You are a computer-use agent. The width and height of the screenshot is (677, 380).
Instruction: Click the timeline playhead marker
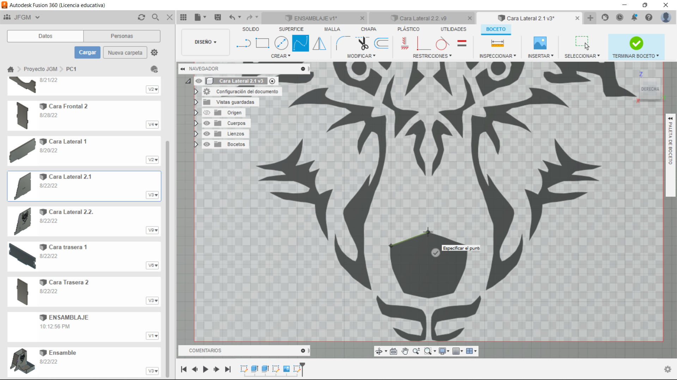coord(302,366)
